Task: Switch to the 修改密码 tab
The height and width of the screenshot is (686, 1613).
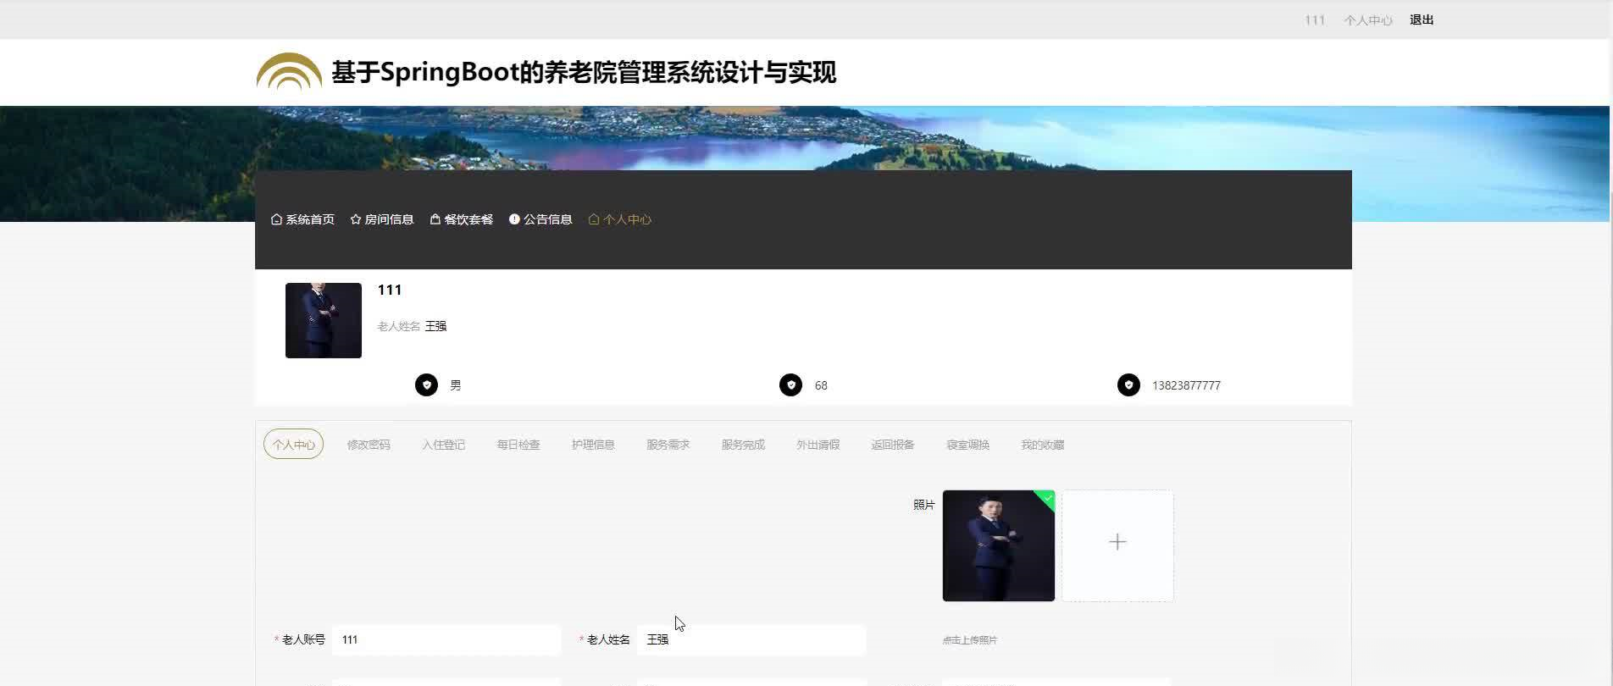Action: [x=369, y=445]
